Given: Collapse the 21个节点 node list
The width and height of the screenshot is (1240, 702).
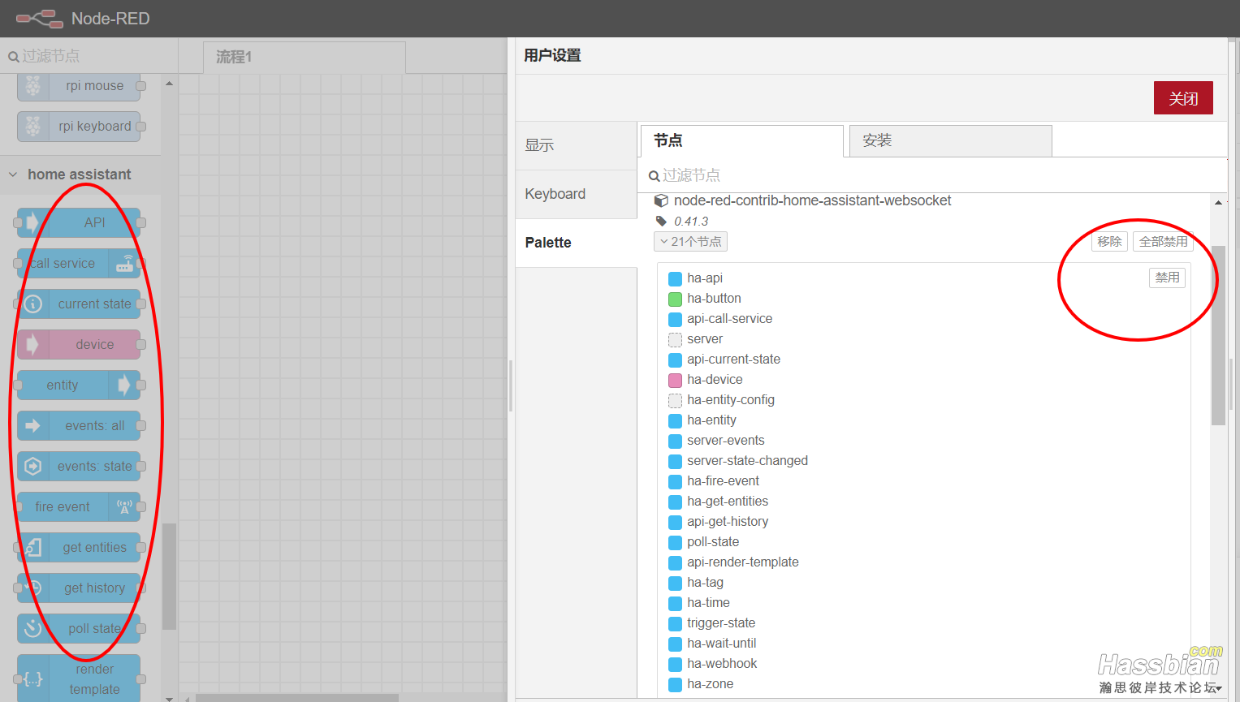Looking at the screenshot, I should pos(690,242).
